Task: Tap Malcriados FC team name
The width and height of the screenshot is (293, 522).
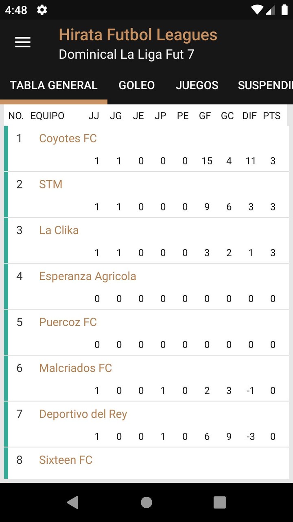Action: pos(75,368)
